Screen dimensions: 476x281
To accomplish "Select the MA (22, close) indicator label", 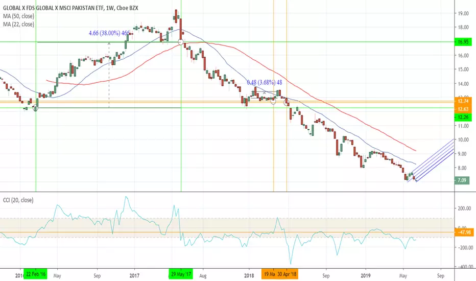I will tap(18, 25).
